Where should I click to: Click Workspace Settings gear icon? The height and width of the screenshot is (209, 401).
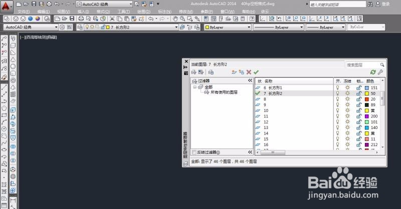point(62,27)
